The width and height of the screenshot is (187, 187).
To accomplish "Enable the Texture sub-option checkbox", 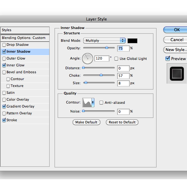I will coord(8,86).
